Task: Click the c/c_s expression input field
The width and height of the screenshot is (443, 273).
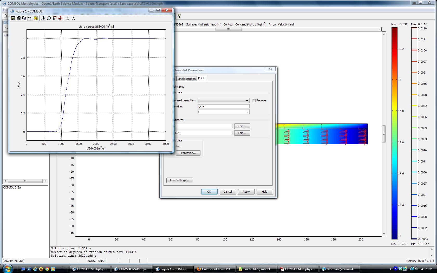Action: 223,106
